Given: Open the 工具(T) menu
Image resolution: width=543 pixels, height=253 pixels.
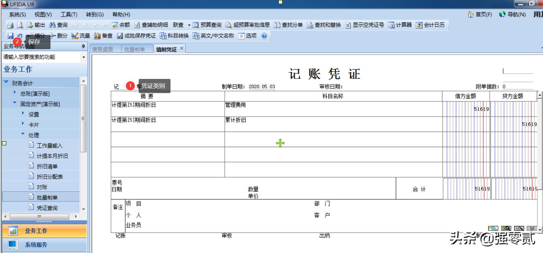Looking at the screenshot, I should coord(69,14).
